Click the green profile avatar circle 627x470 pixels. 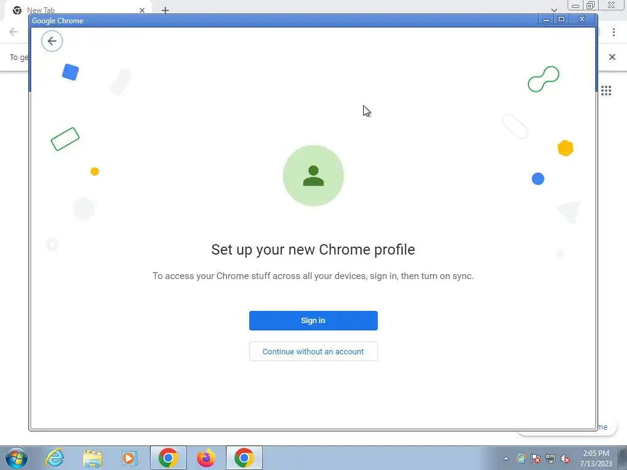click(313, 176)
